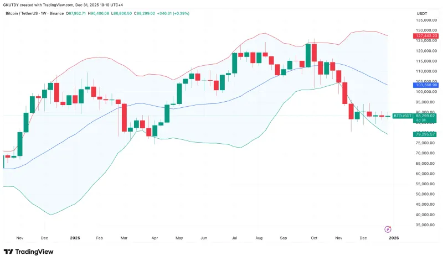Screen dimensions: 443x261
Task: Click the TradingView logo icon
Action: click(x=9, y=252)
